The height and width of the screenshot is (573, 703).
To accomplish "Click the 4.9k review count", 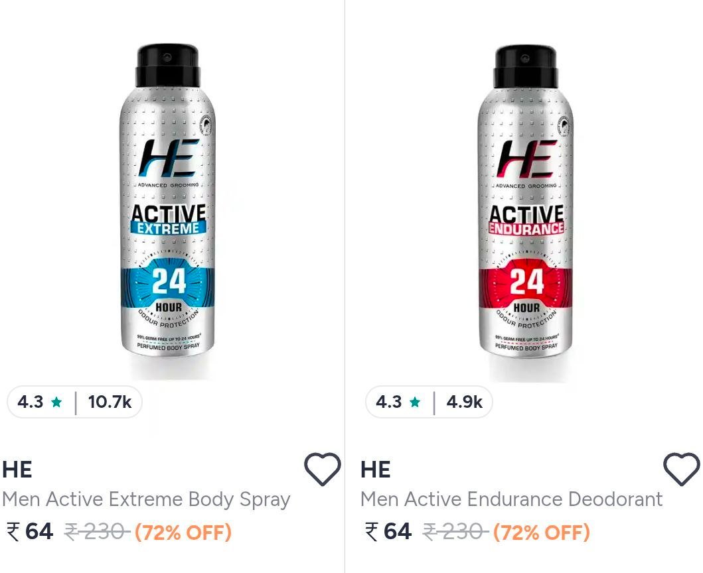I will click(x=465, y=403).
